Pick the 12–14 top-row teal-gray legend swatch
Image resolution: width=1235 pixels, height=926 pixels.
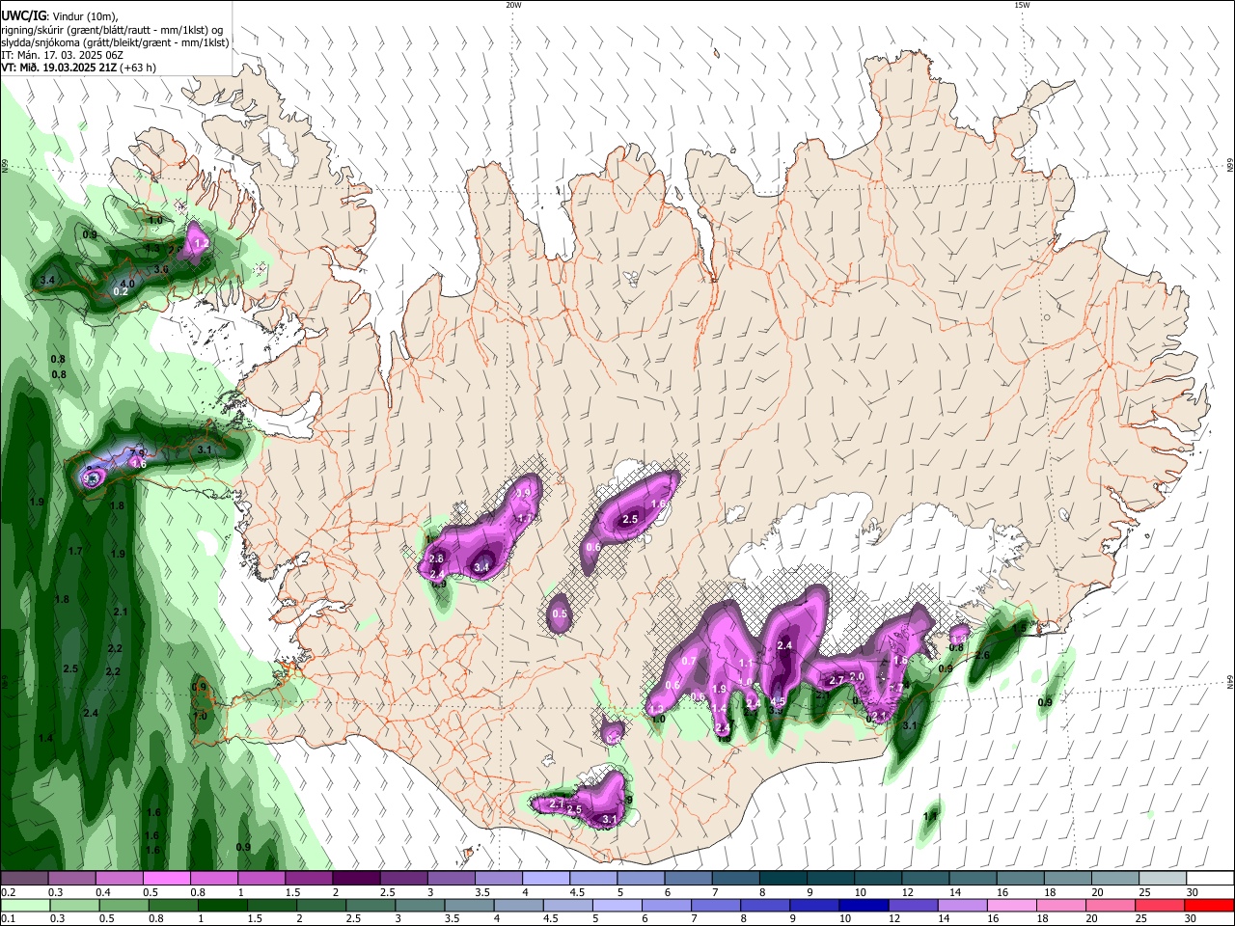point(924,879)
